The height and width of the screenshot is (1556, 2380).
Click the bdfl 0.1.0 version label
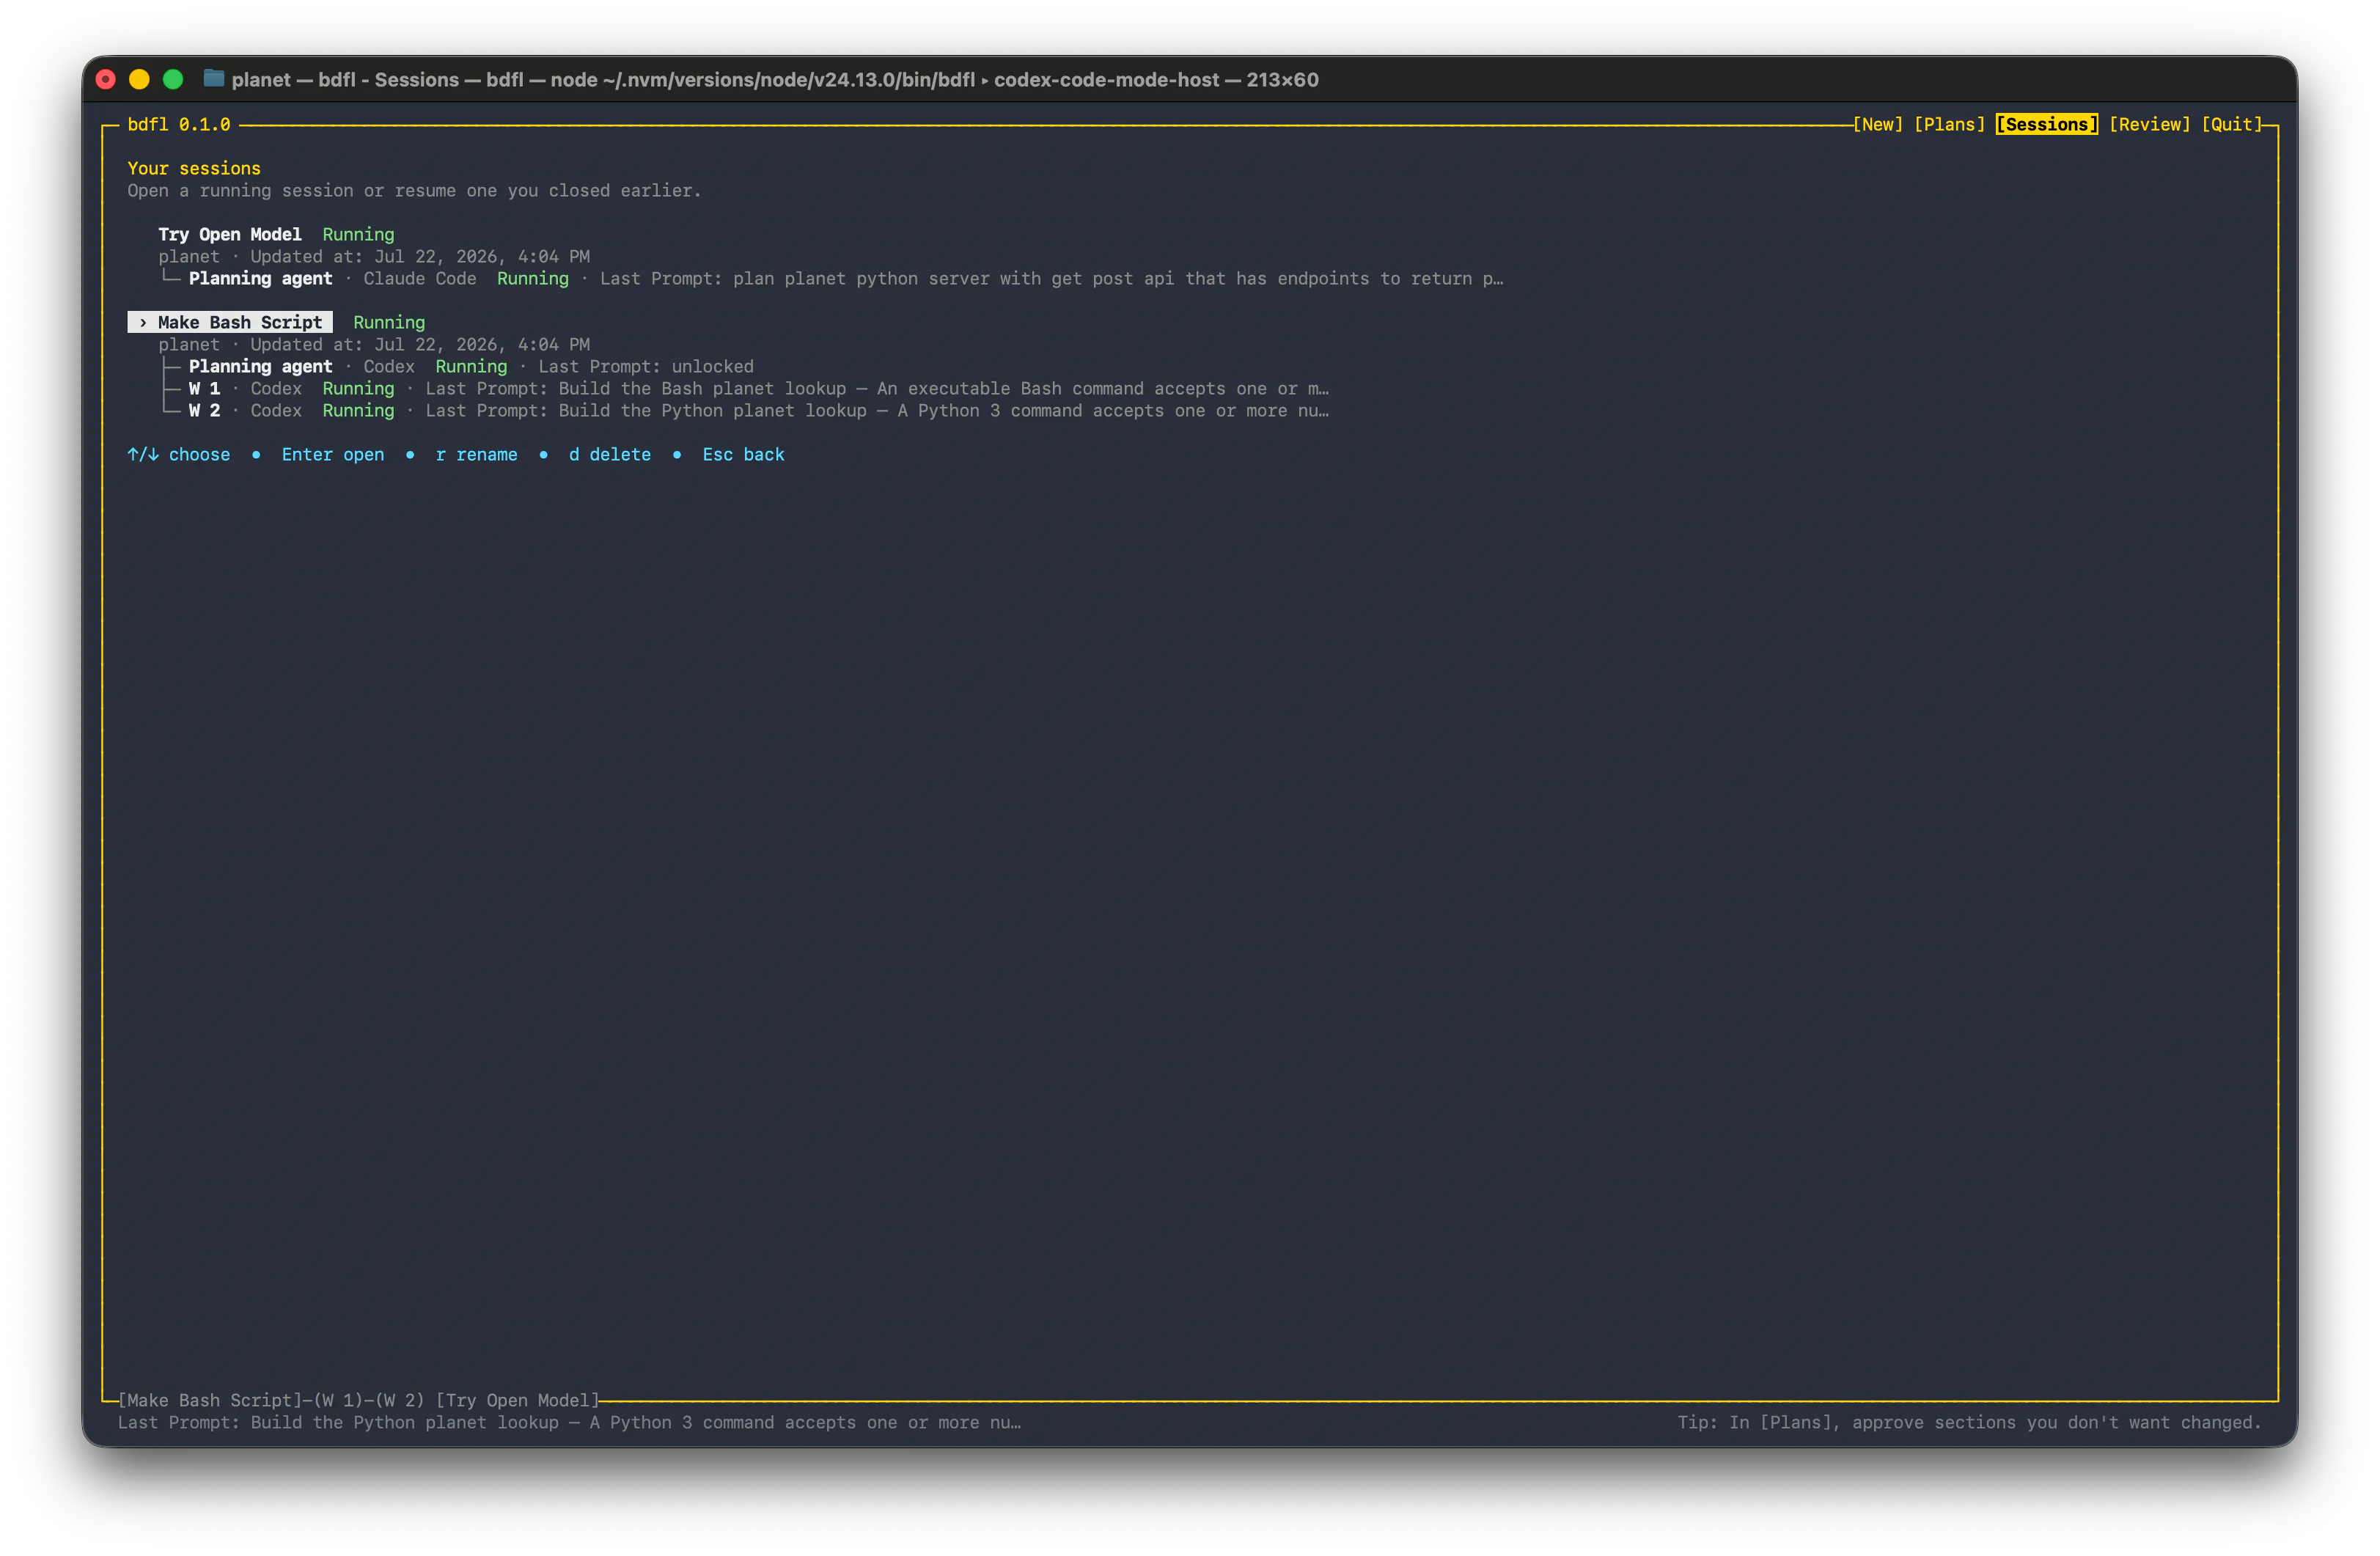179,124
